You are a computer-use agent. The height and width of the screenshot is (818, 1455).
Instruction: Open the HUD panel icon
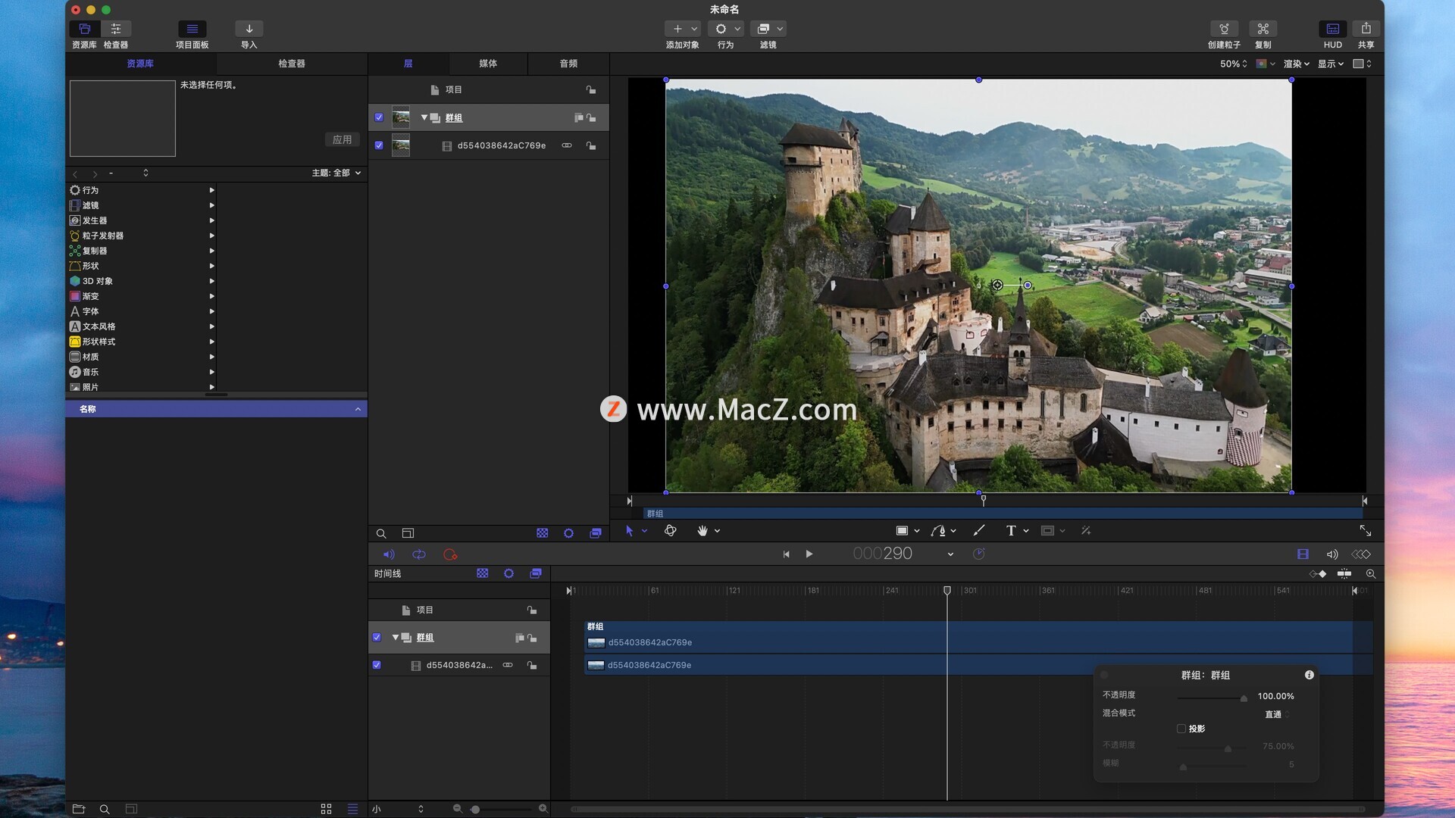point(1332,29)
